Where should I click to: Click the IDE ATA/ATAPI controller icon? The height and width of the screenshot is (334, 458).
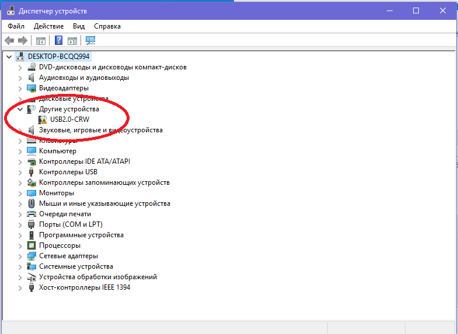click(32, 161)
